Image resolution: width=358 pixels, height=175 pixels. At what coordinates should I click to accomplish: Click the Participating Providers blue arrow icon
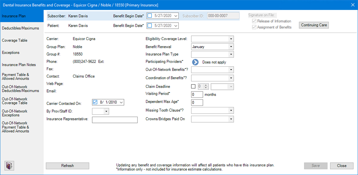(x=195, y=62)
